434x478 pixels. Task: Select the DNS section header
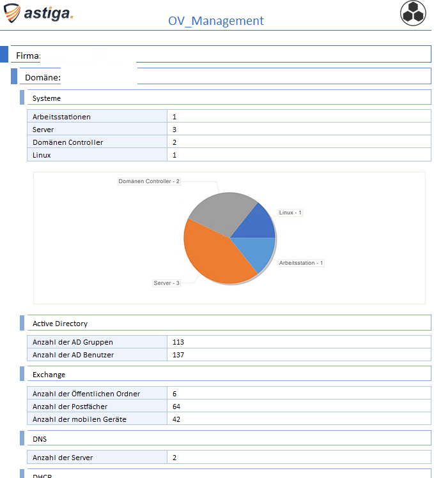click(x=229, y=438)
